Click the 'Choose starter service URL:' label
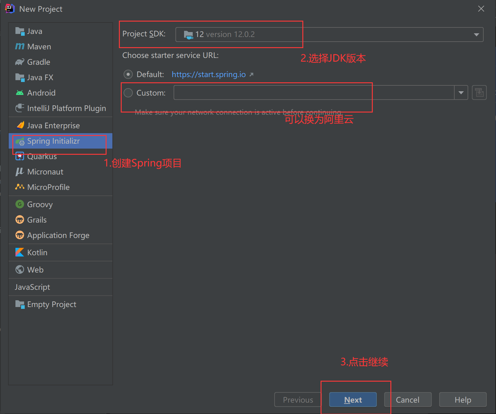 (x=170, y=55)
